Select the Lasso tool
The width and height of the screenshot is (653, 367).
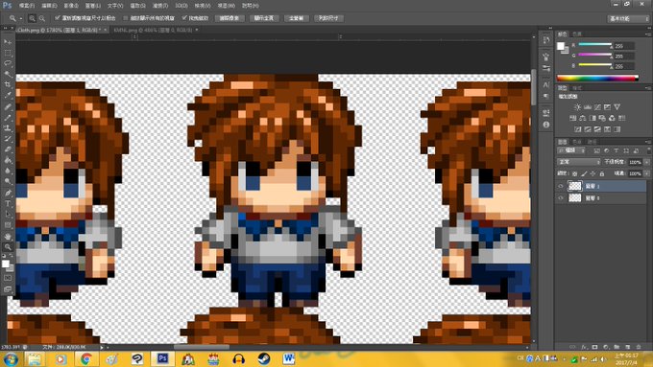(x=8, y=63)
